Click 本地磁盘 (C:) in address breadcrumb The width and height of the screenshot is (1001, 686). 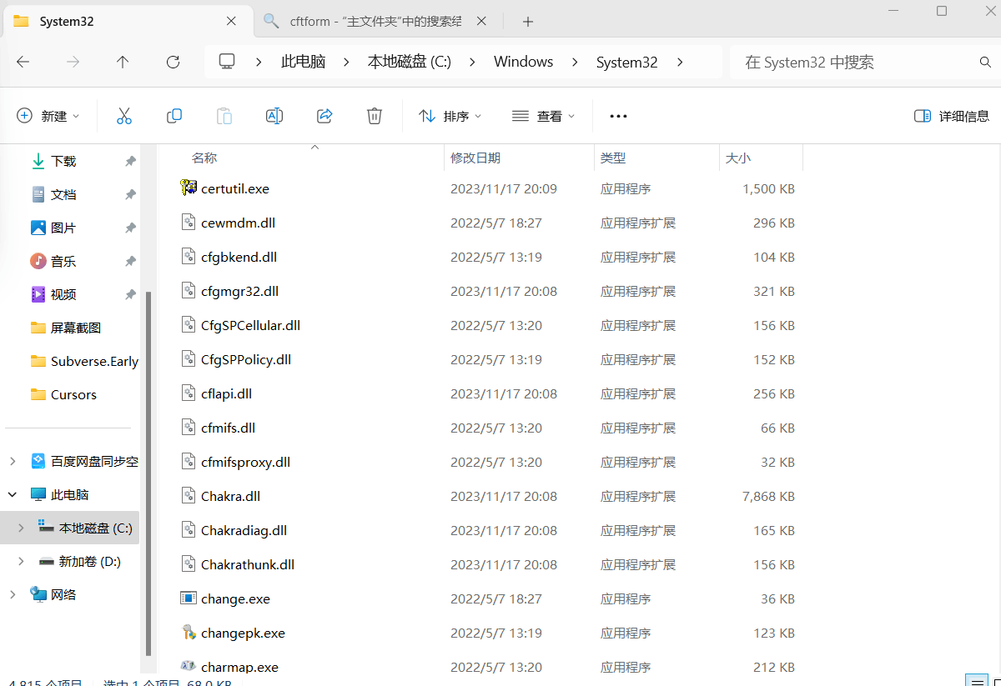coord(409,62)
